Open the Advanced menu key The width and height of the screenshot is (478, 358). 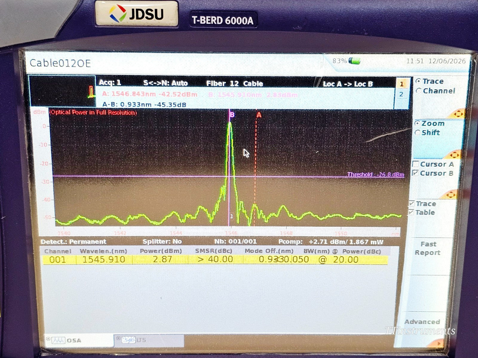point(422,322)
